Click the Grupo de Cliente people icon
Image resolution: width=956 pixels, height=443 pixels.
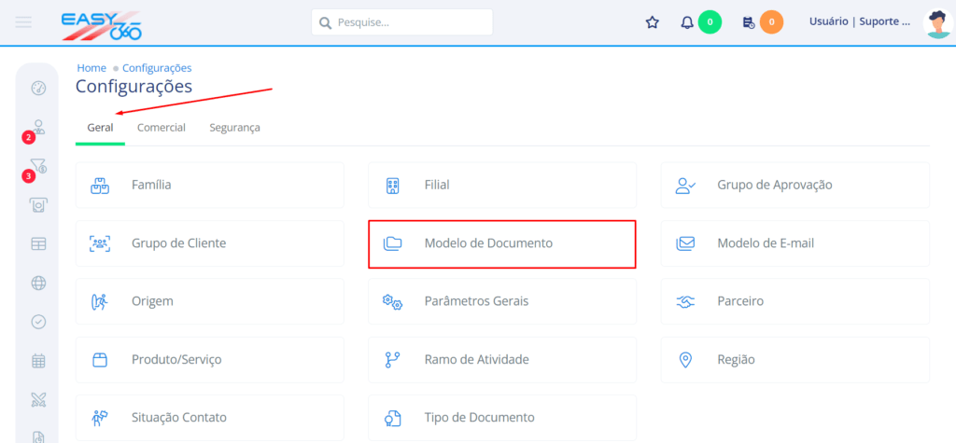tap(99, 243)
